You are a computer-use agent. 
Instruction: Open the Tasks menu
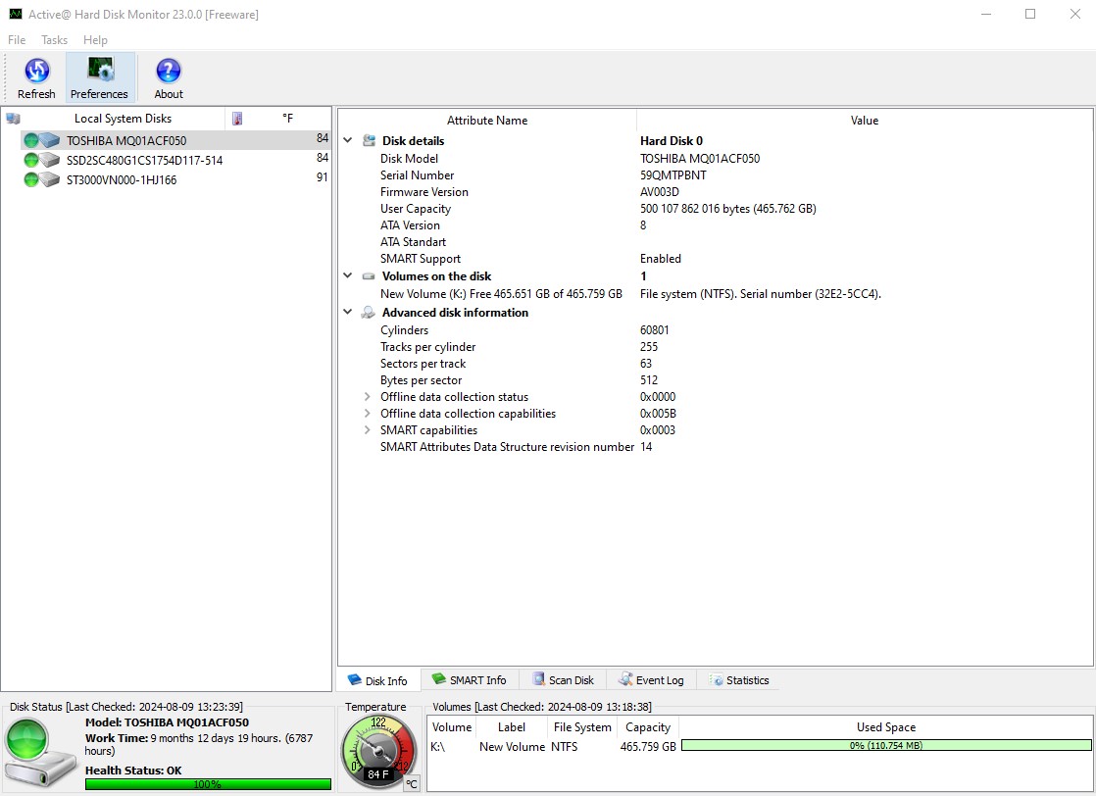(x=53, y=40)
